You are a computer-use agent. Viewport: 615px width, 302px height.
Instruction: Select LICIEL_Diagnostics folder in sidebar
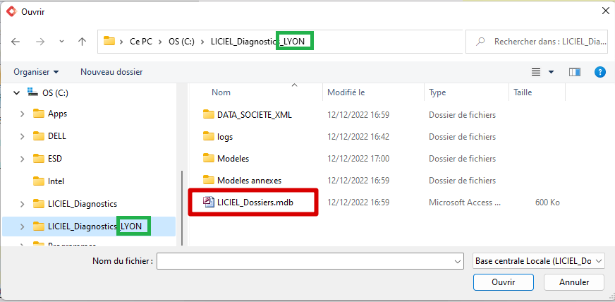[75, 204]
